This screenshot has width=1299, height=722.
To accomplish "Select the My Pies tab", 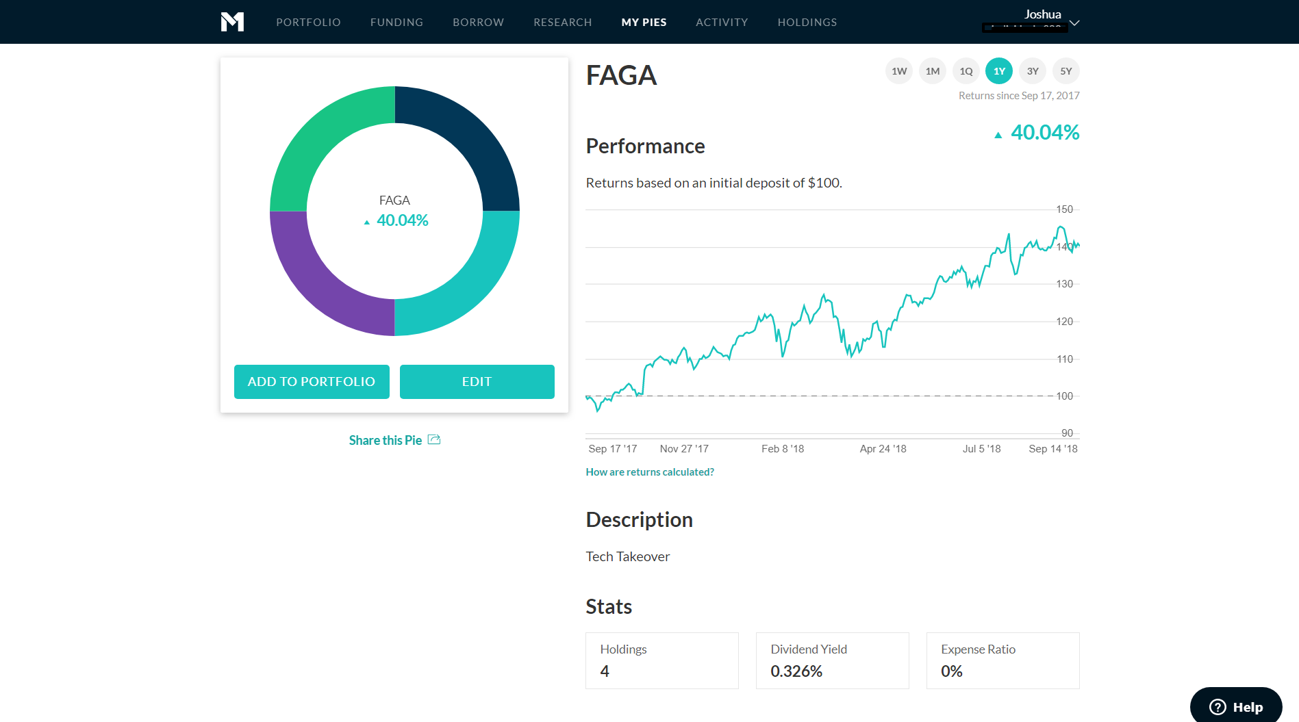I will (x=644, y=22).
